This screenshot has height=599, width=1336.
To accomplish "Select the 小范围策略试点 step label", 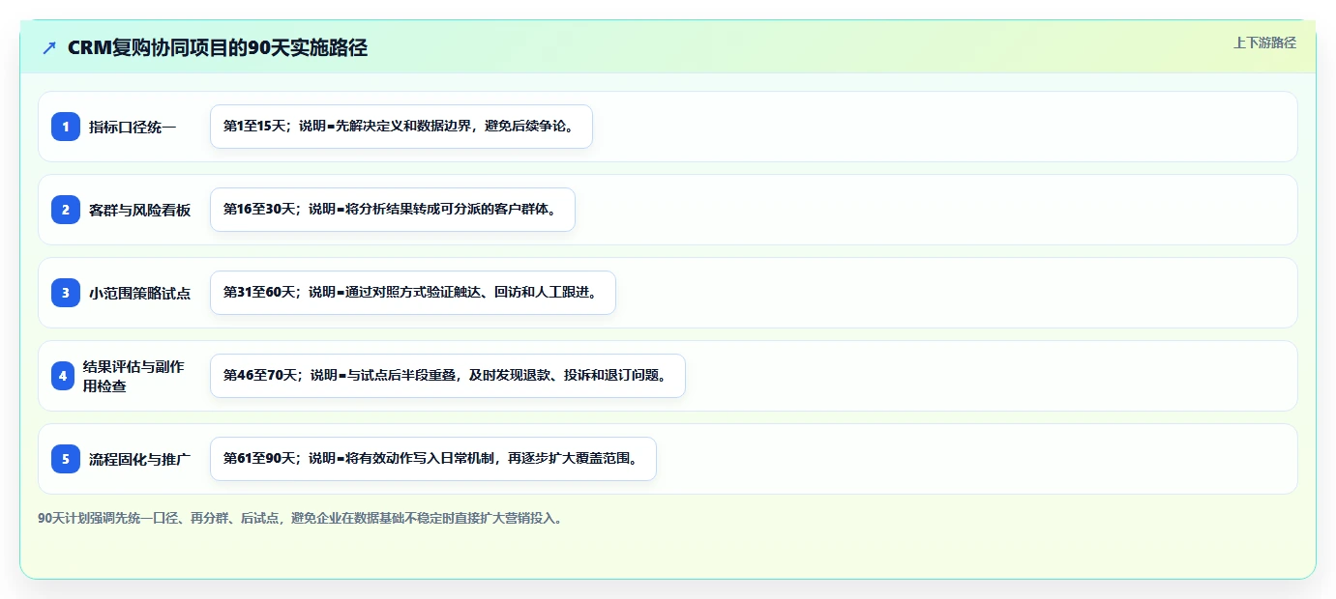I will tap(139, 294).
